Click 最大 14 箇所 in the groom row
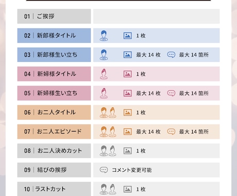 [194, 55]
